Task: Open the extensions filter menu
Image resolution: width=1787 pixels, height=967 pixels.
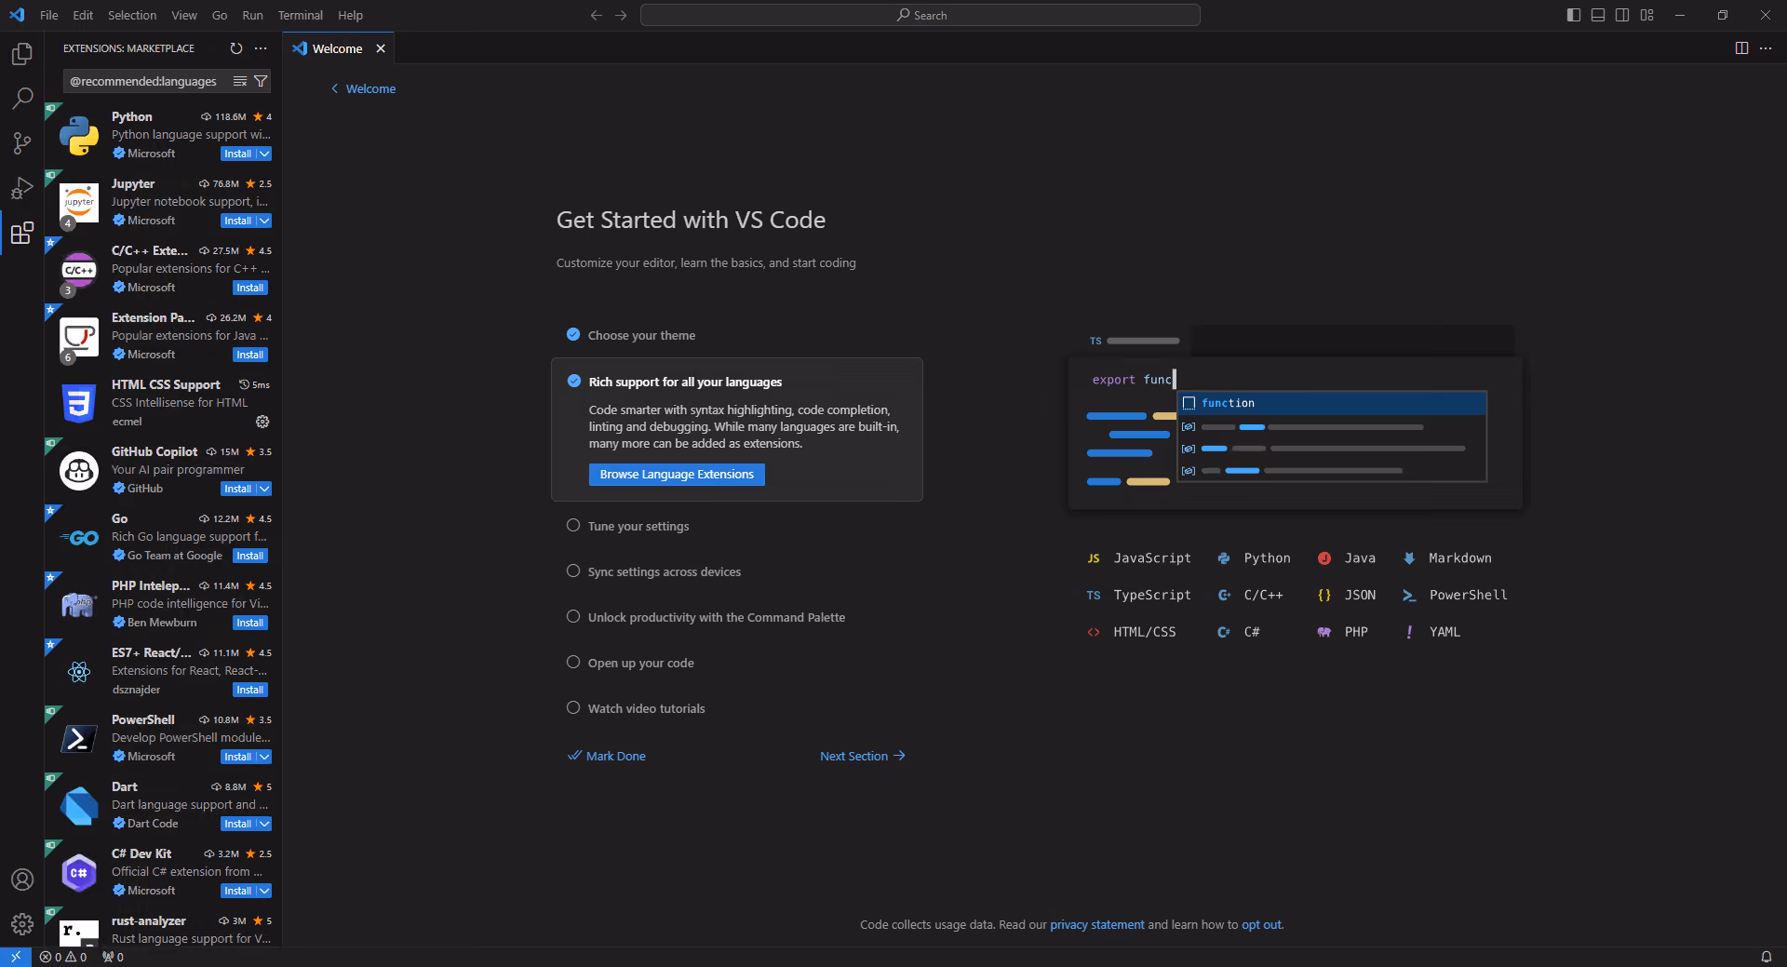Action: [262, 81]
